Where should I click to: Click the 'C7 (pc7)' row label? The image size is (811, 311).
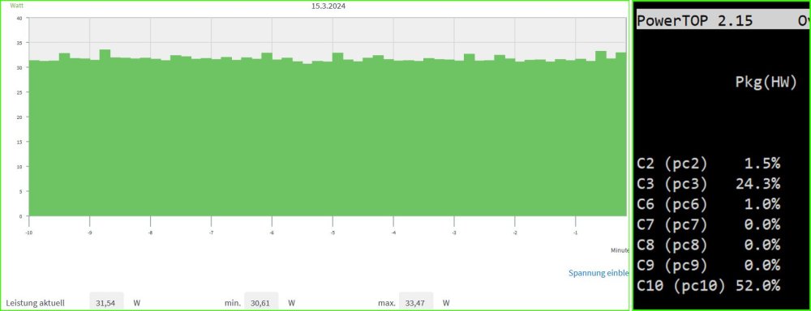coord(672,224)
